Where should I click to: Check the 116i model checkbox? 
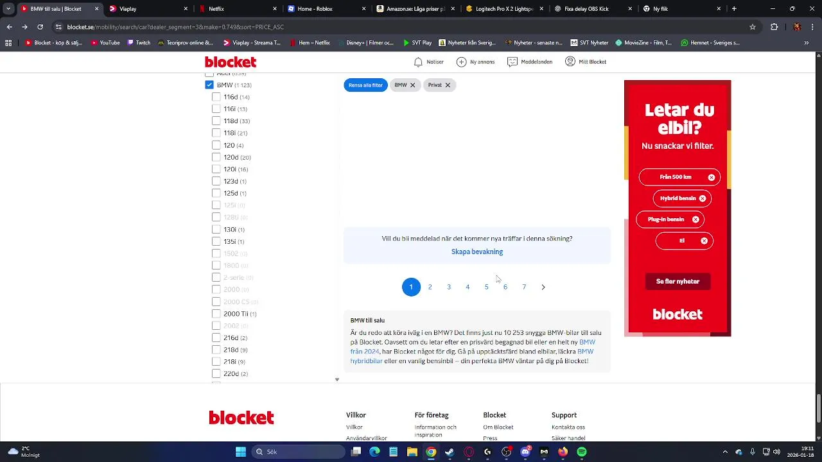coord(216,109)
